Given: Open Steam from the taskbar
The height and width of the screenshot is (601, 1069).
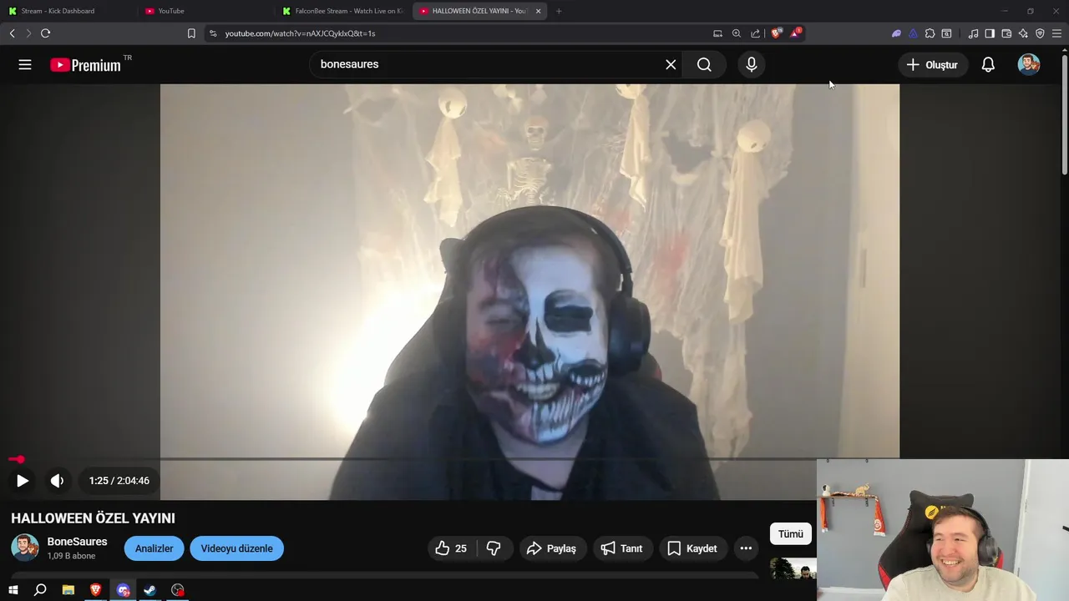Looking at the screenshot, I should [150, 590].
